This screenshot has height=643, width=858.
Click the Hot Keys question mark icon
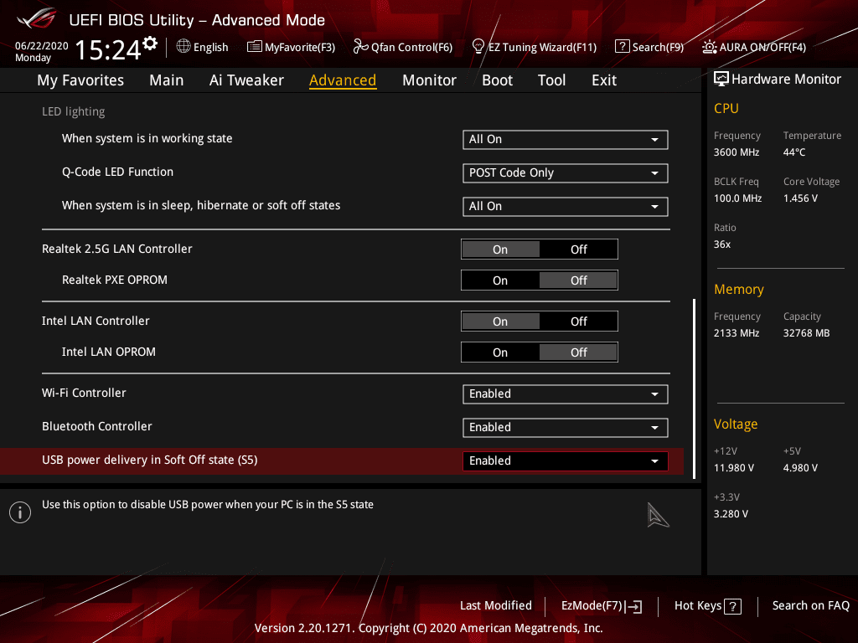(x=732, y=606)
